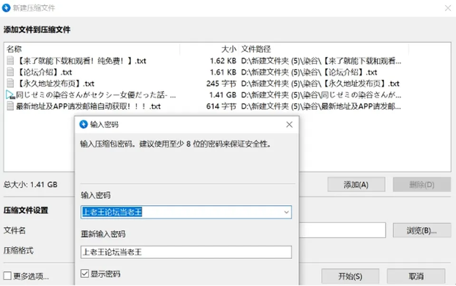
Task: Uncheck the 显示密码 checkbox
Action: click(85, 274)
